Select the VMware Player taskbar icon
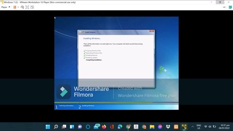 pyautogui.click(x=184, y=127)
